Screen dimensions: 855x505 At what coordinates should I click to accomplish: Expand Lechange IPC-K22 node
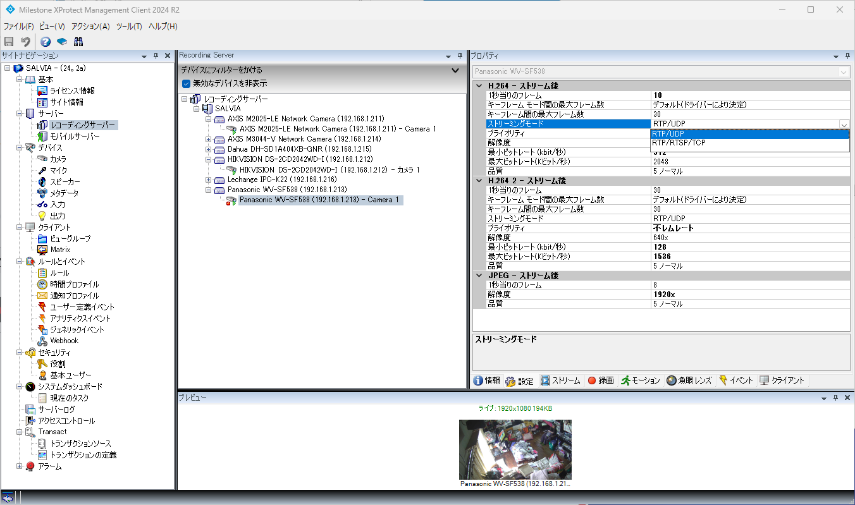click(x=209, y=179)
